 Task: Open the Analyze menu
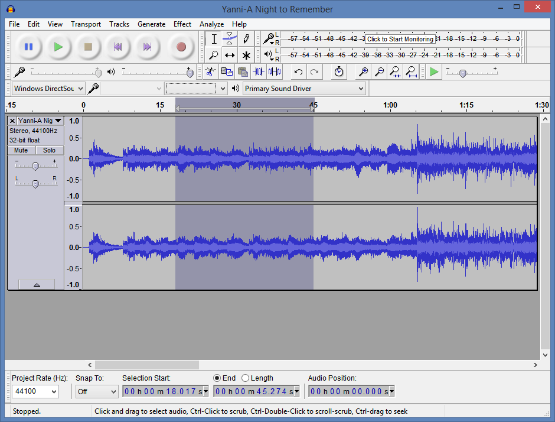coord(211,24)
